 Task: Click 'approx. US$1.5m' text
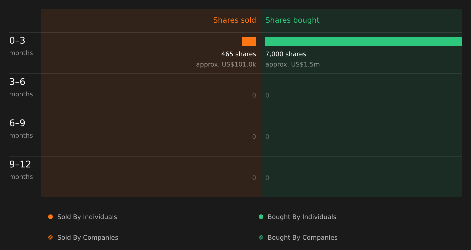point(293,65)
